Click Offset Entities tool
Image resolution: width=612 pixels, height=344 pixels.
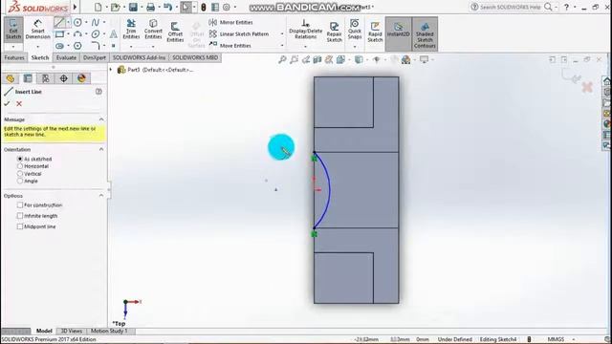coord(175,32)
